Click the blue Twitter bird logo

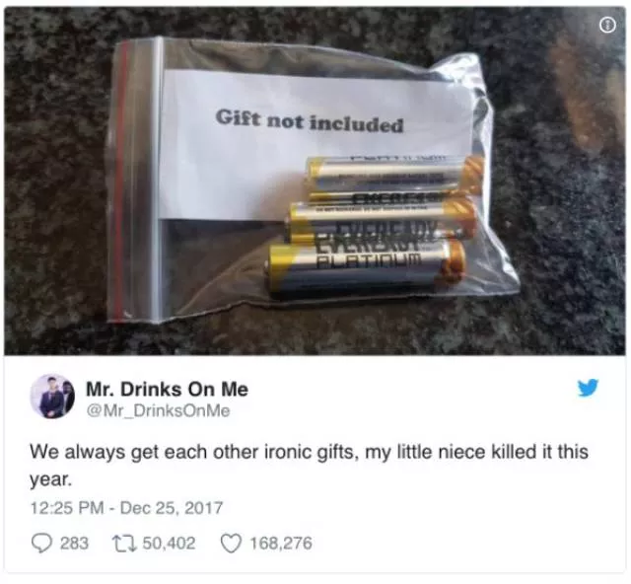[x=588, y=388]
